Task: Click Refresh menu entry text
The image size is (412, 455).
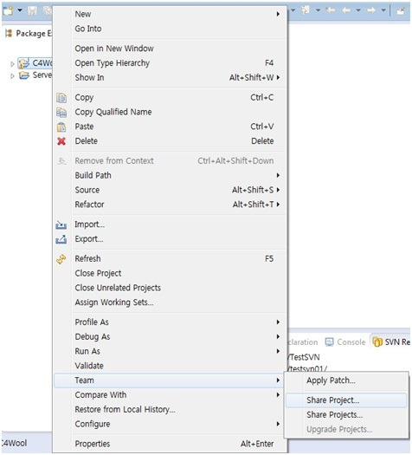Action: [x=87, y=258]
